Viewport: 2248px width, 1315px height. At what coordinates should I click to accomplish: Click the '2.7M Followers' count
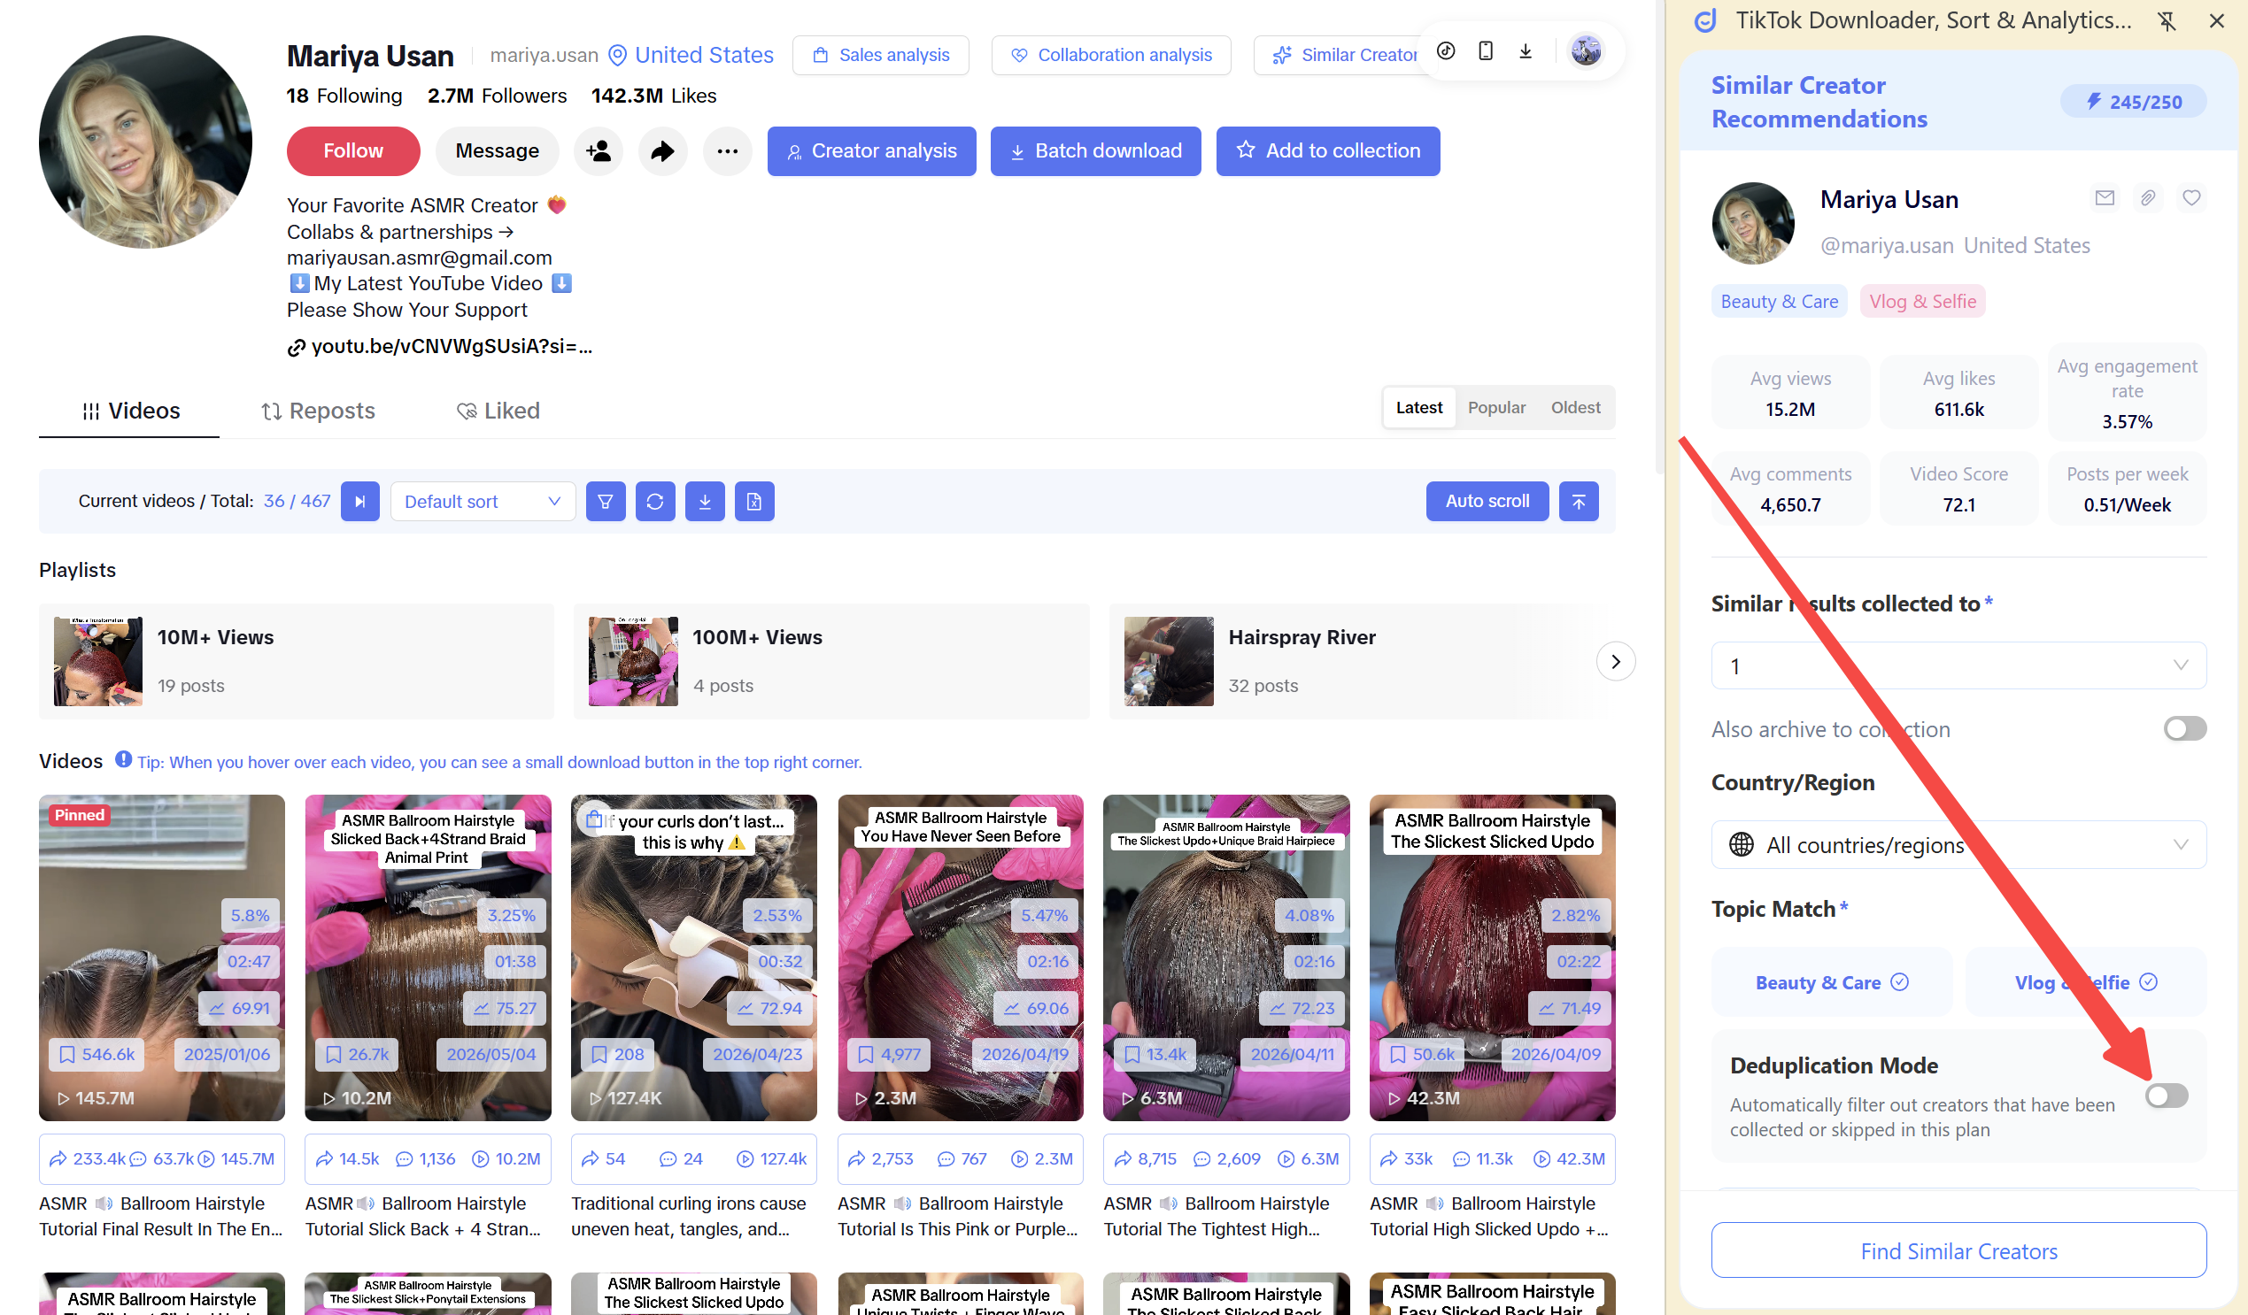point(497,96)
